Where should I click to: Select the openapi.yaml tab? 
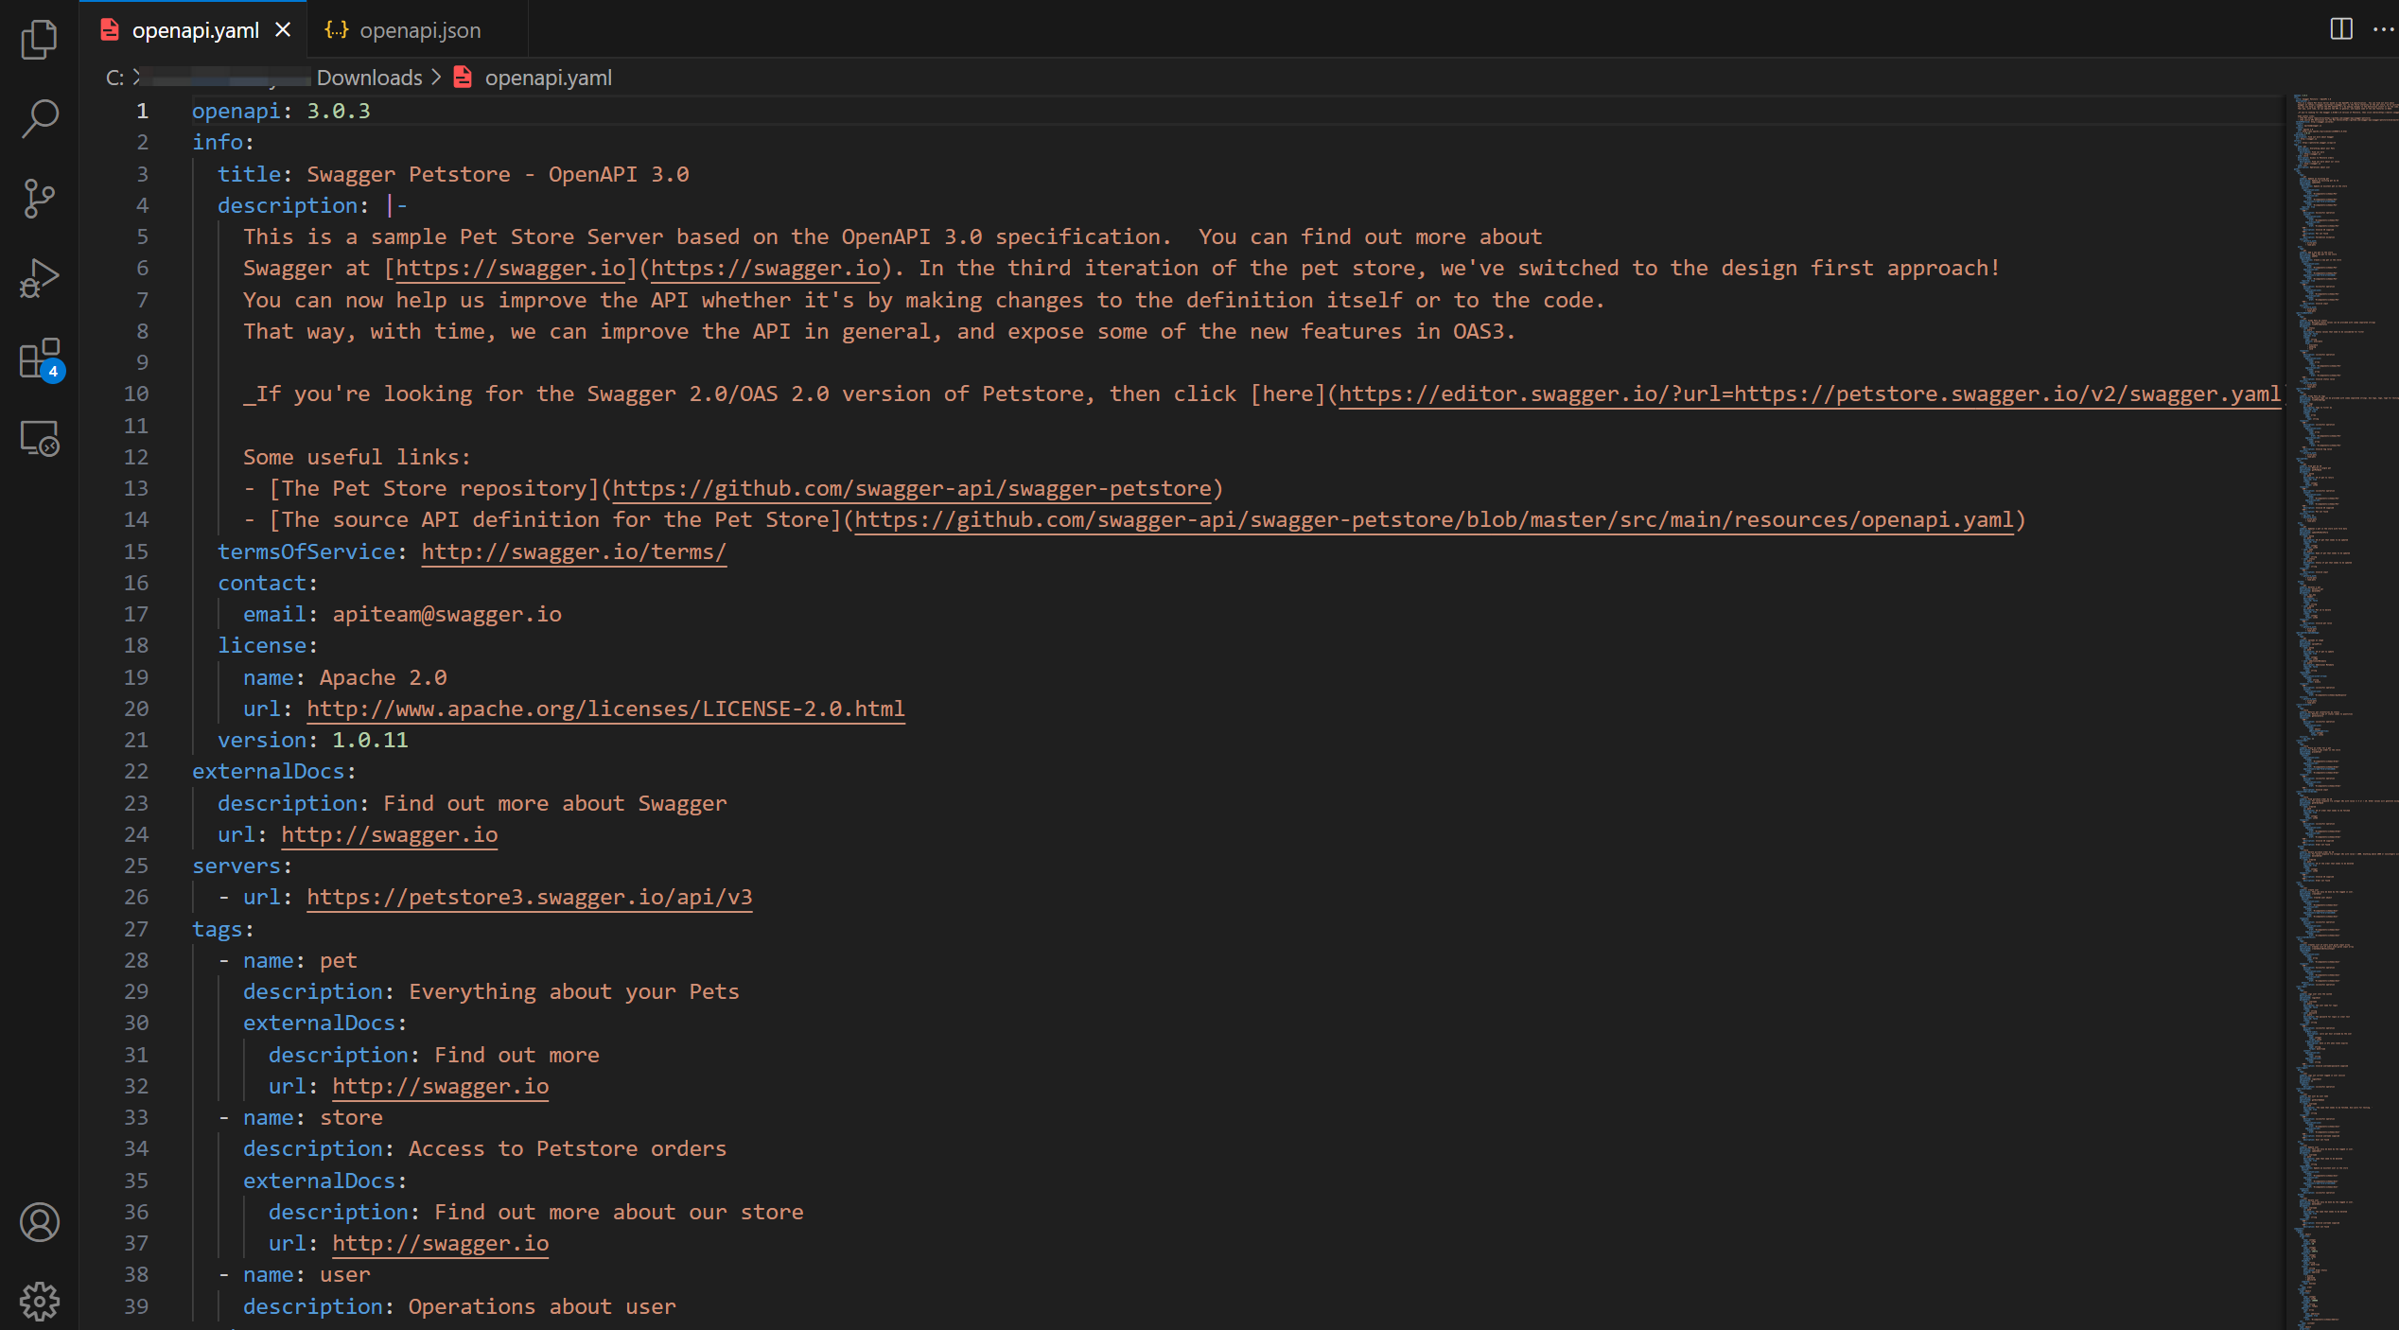(x=195, y=30)
